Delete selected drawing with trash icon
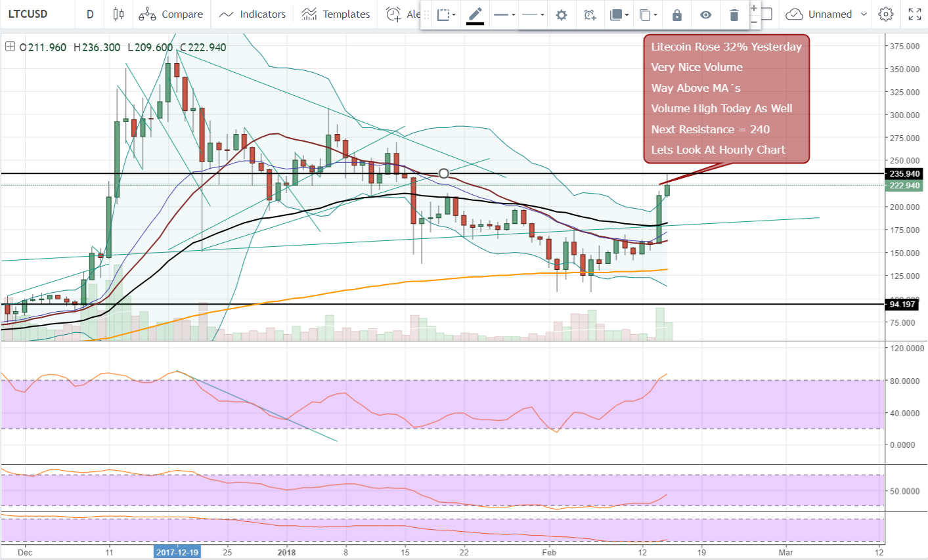 point(734,14)
